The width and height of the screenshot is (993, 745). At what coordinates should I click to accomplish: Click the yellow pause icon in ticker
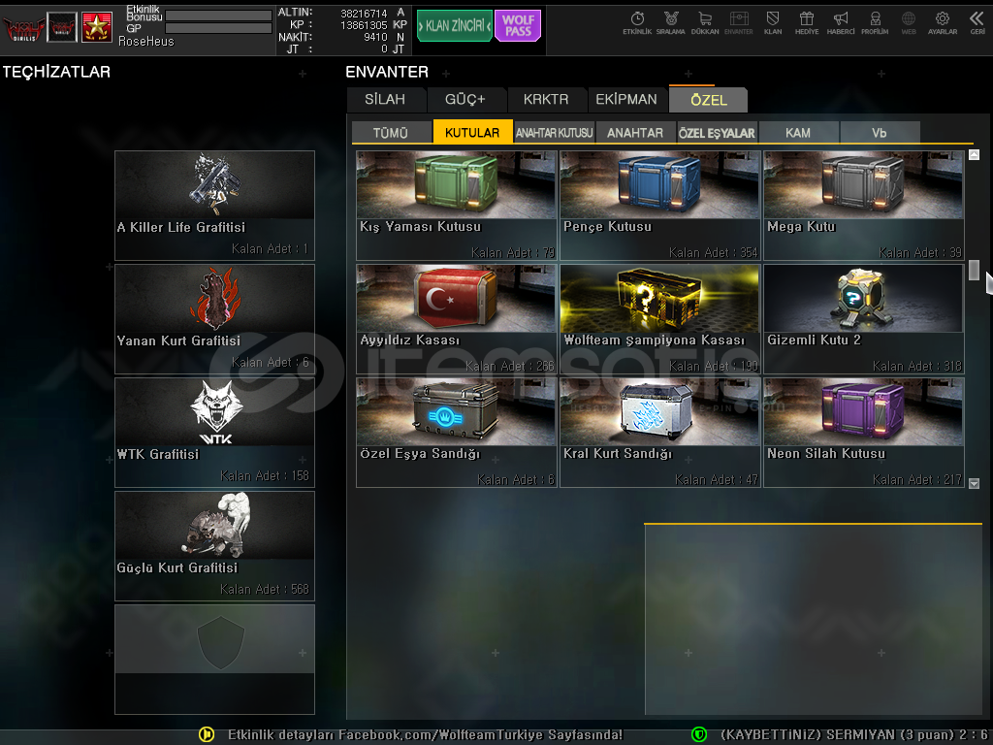207,734
